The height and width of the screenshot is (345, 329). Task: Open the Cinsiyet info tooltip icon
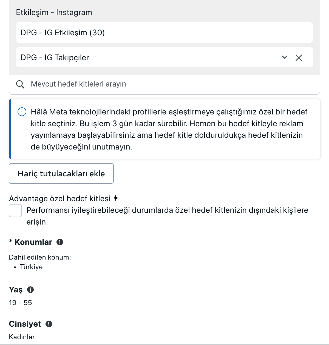[x=49, y=324]
